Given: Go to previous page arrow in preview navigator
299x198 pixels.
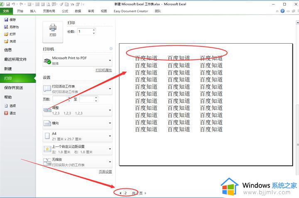Looking at the screenshot, I should (x=120, y=193).
